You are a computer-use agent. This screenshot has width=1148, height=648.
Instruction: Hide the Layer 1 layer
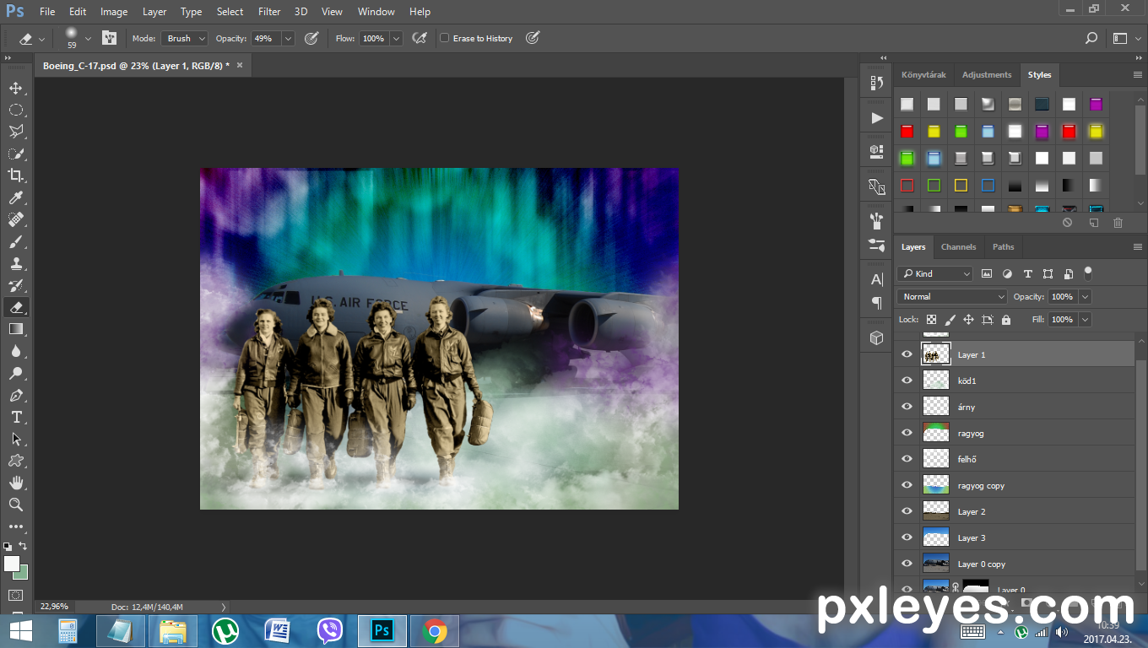pyautogui.click(x=907, y=354)
